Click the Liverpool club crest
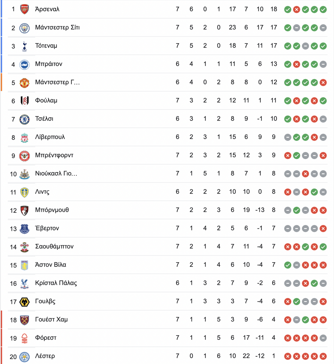Viewport: 334px width, 364px height. coord(24,138)
